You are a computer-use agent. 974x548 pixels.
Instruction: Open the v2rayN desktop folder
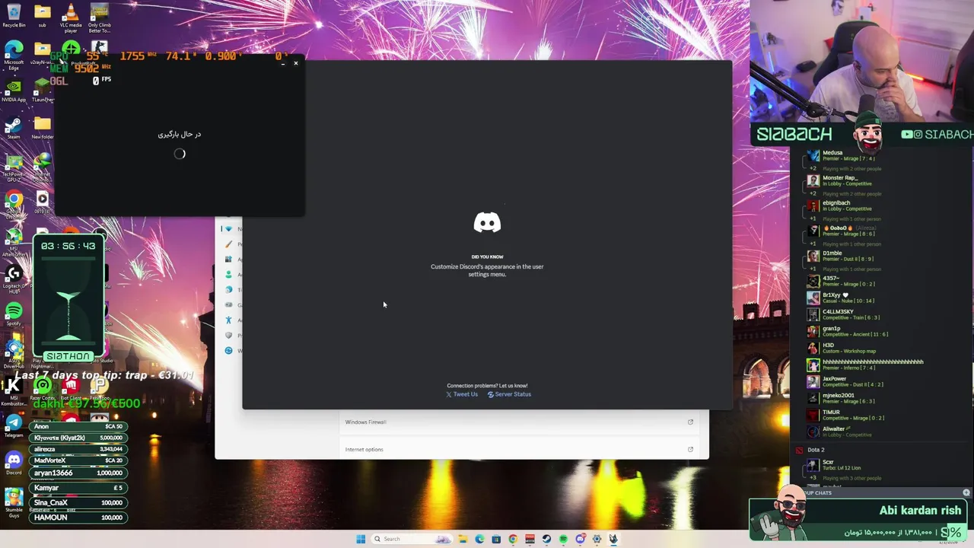[42, 53]
